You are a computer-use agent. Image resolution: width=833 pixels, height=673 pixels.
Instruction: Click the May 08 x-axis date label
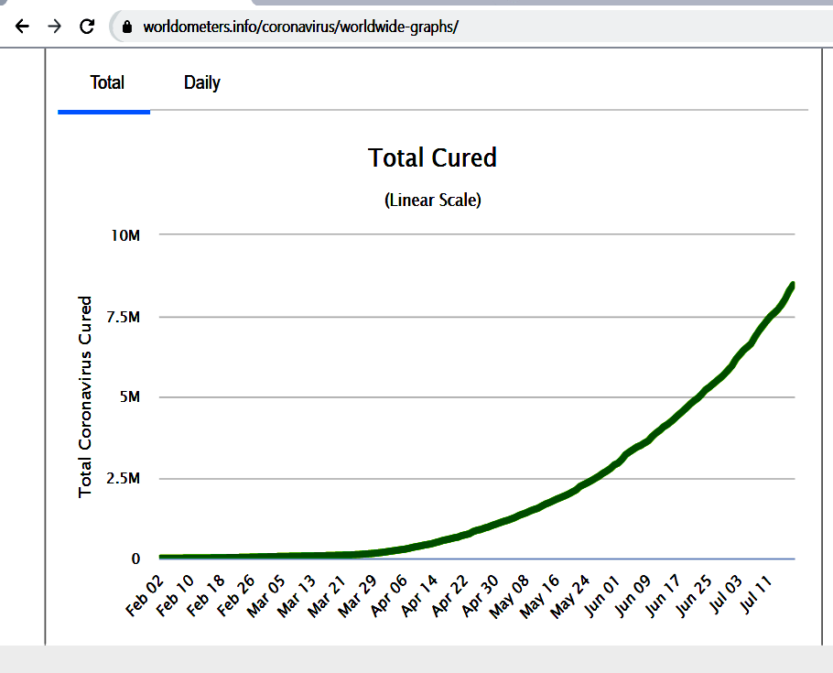pyautogui.click(x=510, y=597)
